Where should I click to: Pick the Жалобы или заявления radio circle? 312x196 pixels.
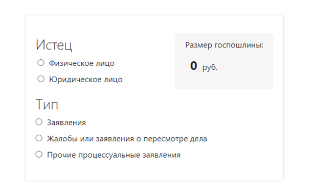[39, 138]
